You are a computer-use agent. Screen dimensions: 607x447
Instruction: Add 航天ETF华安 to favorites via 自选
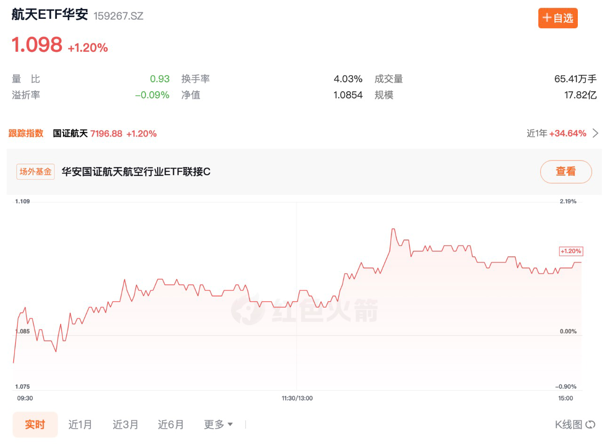tap(558, 18)
